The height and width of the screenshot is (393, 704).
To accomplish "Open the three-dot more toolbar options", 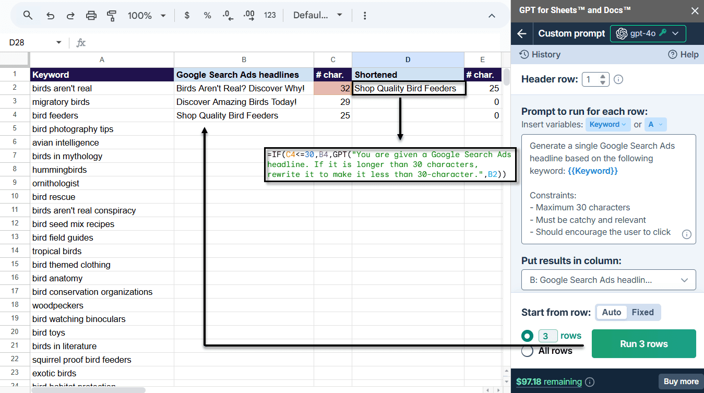I will (x=364, y=16).
